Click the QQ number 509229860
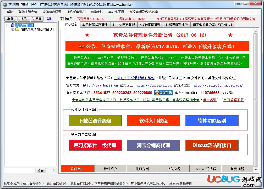The height and width of the screenshot is (189, 264). [x=142, y=93]
